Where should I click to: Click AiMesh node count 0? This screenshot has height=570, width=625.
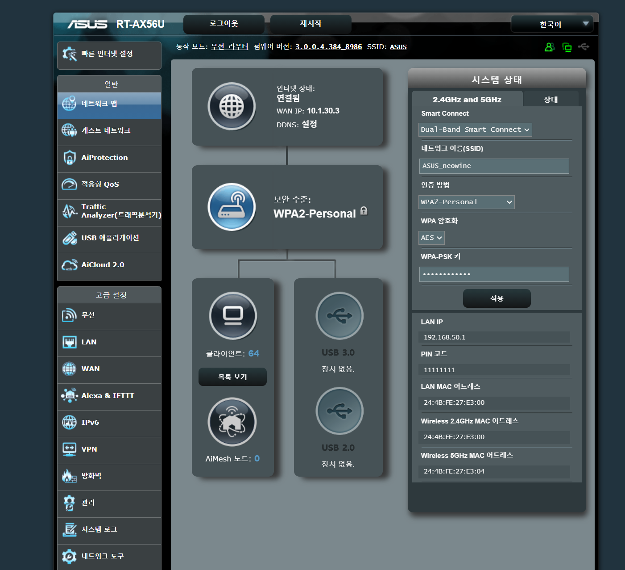click(257, 458)
